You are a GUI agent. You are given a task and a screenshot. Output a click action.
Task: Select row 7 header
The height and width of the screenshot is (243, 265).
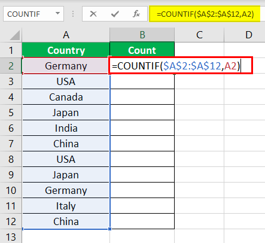(x=11, y=144)
